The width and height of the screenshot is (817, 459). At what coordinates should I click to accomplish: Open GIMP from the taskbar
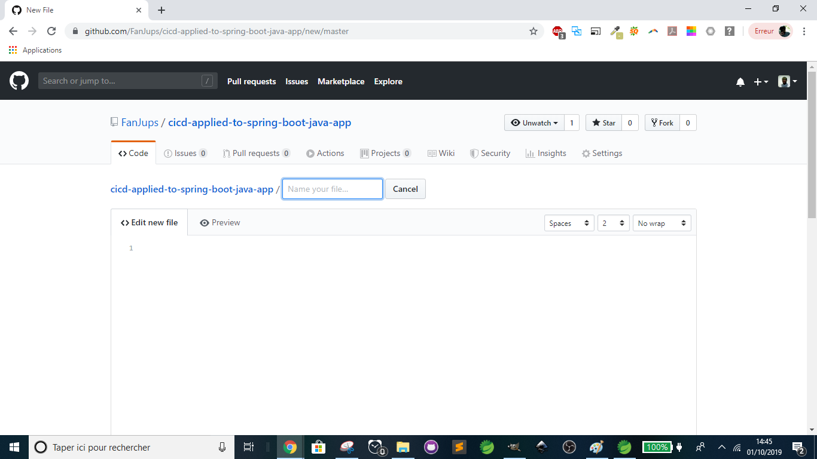click(513, 447)
